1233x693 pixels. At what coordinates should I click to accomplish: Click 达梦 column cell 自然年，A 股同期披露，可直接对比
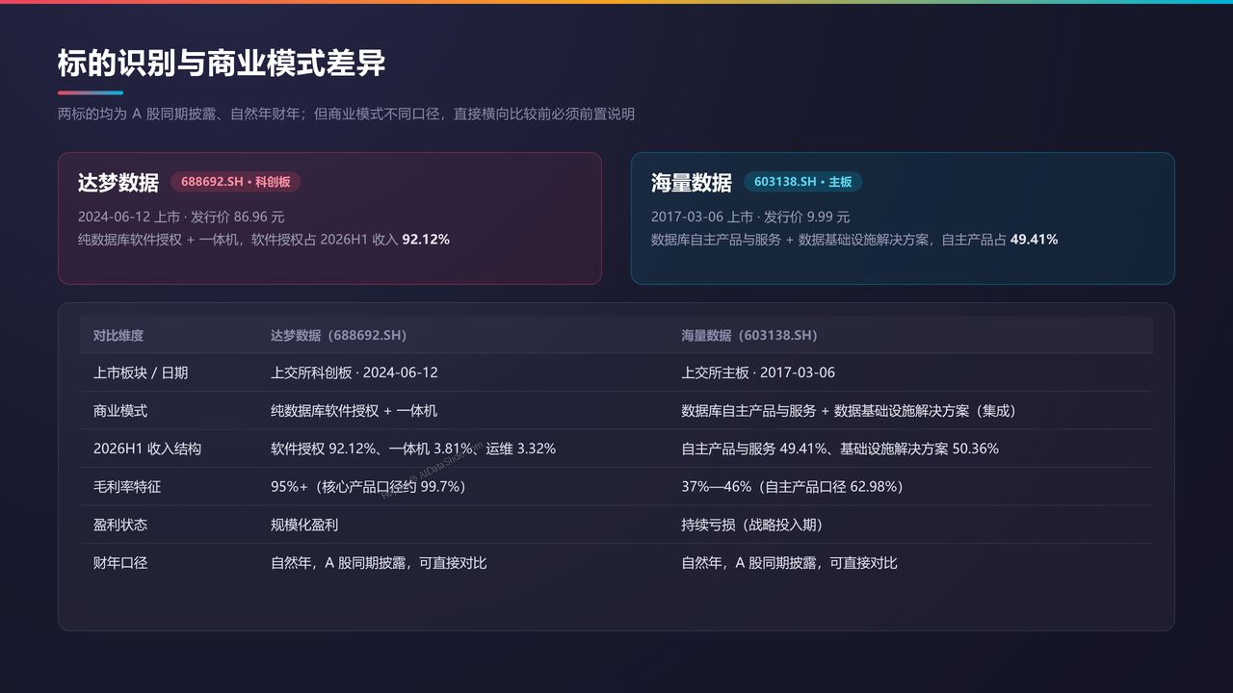(379, 562)
